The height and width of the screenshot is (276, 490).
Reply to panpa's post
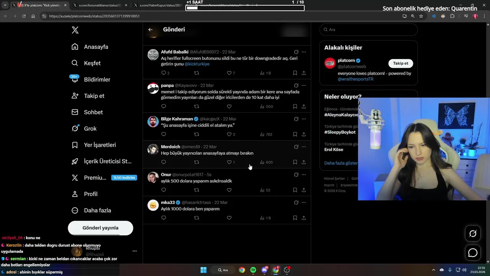(x=163, y=107)
